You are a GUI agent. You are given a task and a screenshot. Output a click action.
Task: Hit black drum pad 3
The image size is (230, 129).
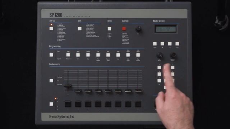click(88, 104)
